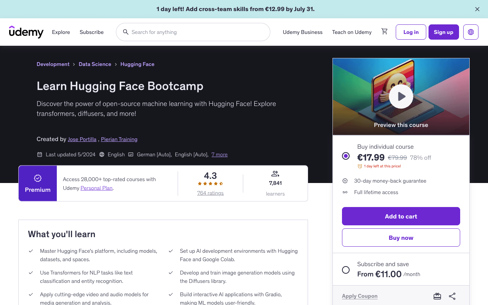488x305 pixels.
Task: Open the Udemy home logo
Action: (26, 32)
